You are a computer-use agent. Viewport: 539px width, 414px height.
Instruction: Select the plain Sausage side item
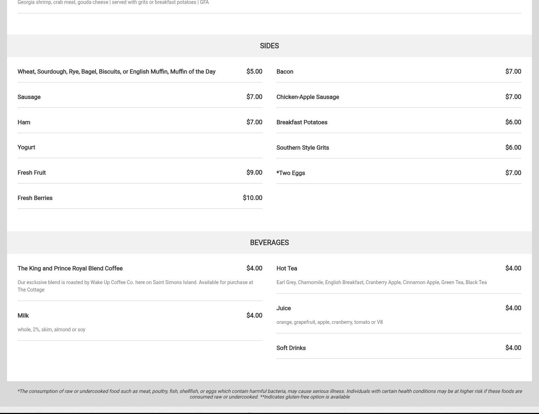pyautogui.click(x=29, y=97)
